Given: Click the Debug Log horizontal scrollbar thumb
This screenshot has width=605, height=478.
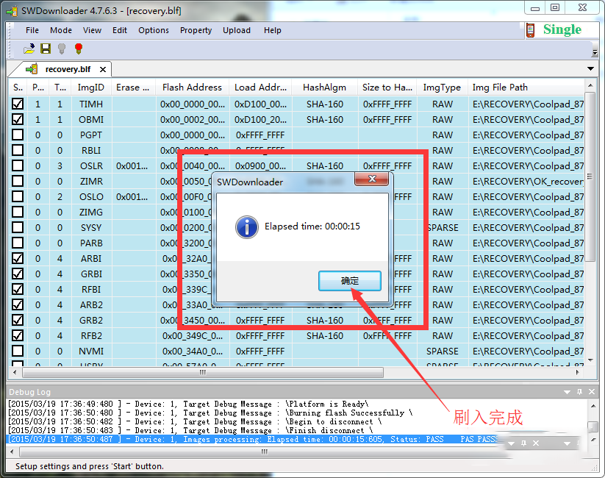Looking at the screenshot, I should coord(264,452).
